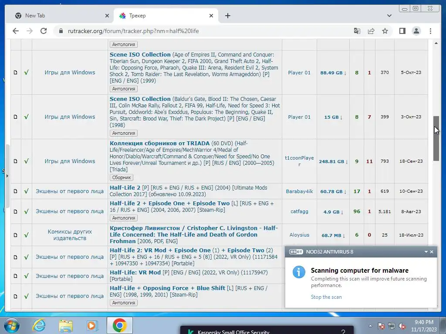
Task: Open Коллекция сборников от TRIADA topic
Action: pyautogui.click(x=159, y=144)
